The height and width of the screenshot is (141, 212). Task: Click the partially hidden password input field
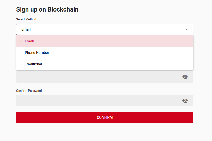(96, 77)
